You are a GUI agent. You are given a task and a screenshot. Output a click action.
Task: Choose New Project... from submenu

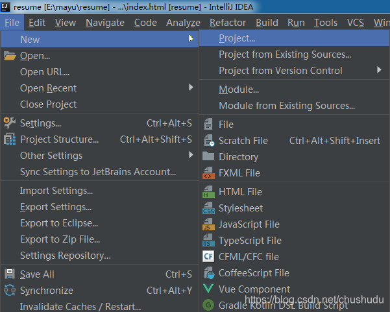pyautogui.click(x=294, y=38)
